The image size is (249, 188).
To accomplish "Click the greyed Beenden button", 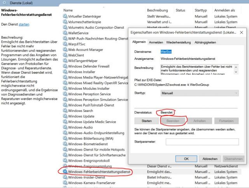I will tap(173, 121).
